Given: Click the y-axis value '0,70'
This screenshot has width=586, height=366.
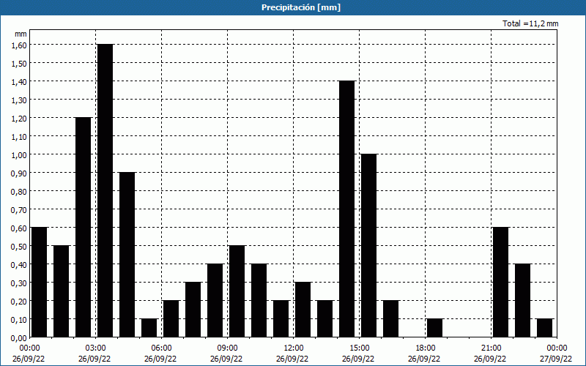Looking at the screenshot, I should click(x=19, y=209).
